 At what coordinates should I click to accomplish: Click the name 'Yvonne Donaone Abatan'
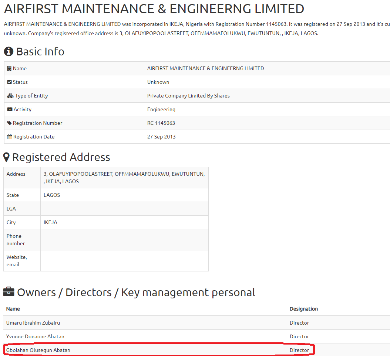tap(35, 336)
